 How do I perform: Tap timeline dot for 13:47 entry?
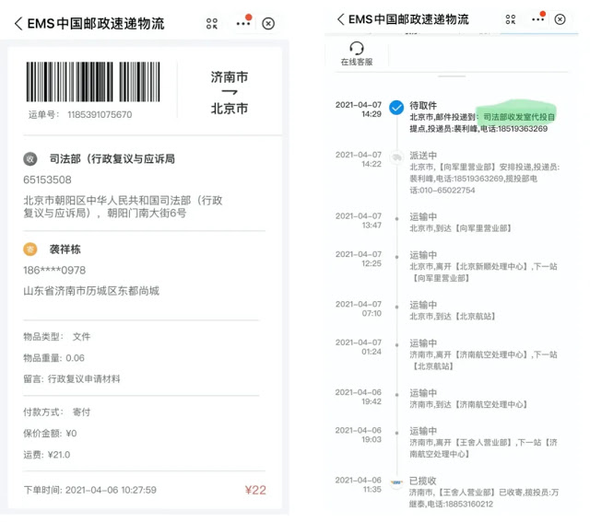click(396, 219)
